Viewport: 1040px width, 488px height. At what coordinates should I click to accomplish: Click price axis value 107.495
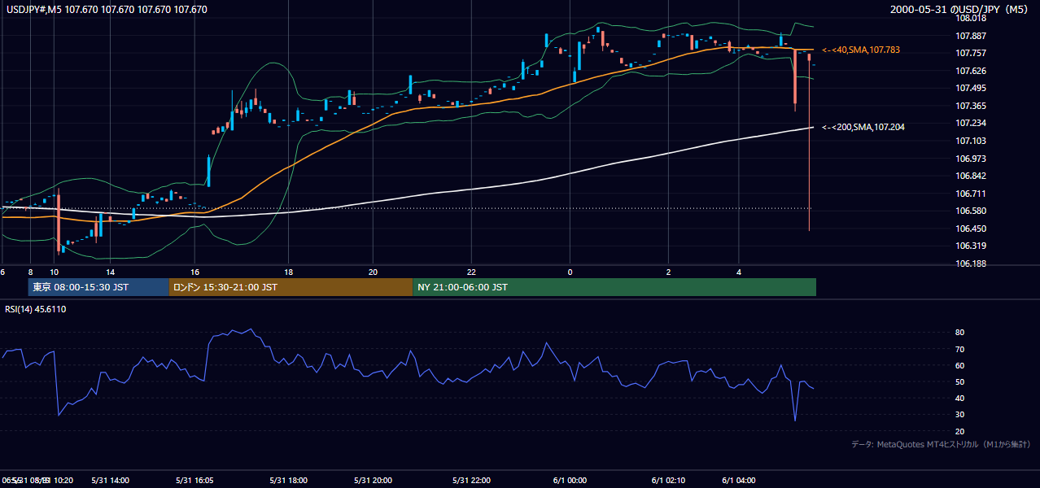point(970,88)
